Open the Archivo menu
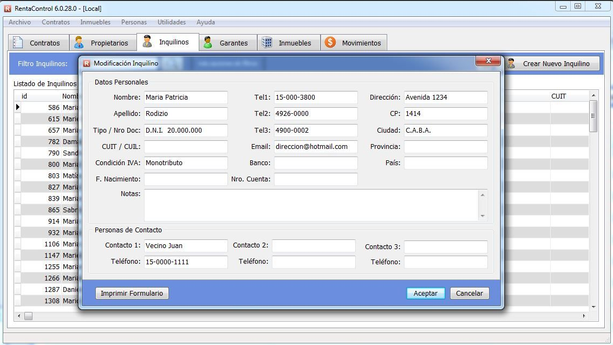This screenshot has height=345, width=613. pyautogui.click(x=19, y=22)
